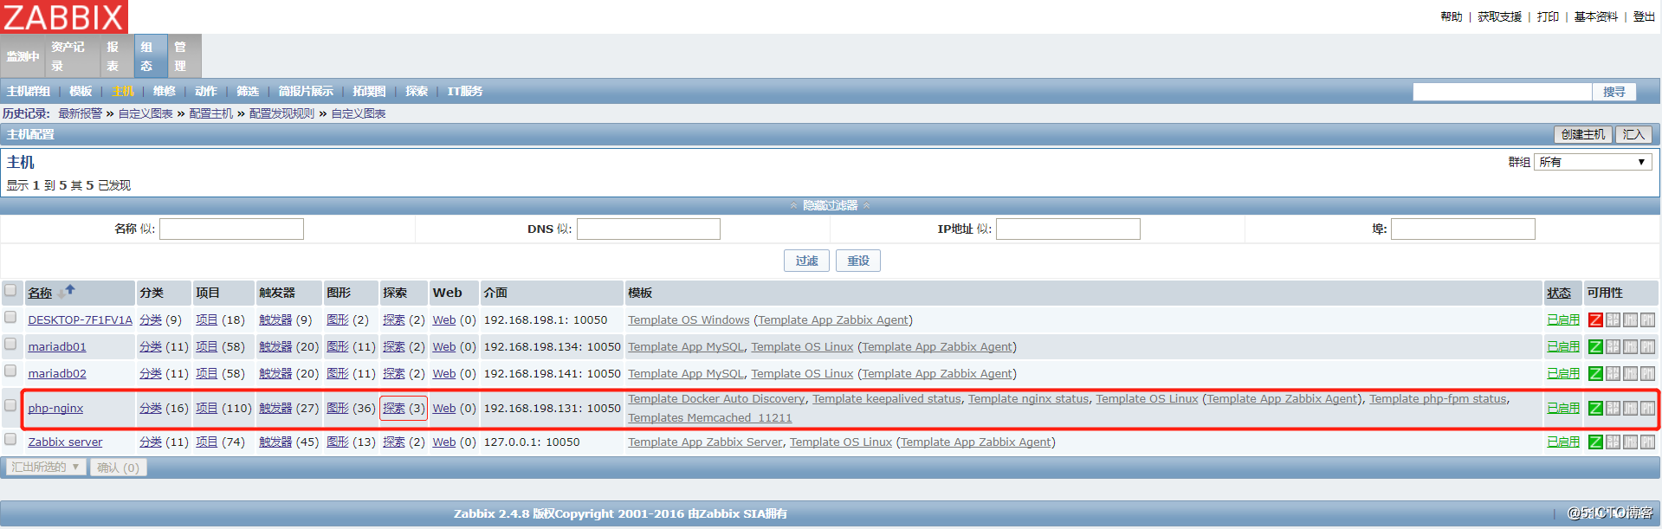The image size is (1662, 529).
Task: Open the 基本资料 profile link
Action: point(1595,16)
